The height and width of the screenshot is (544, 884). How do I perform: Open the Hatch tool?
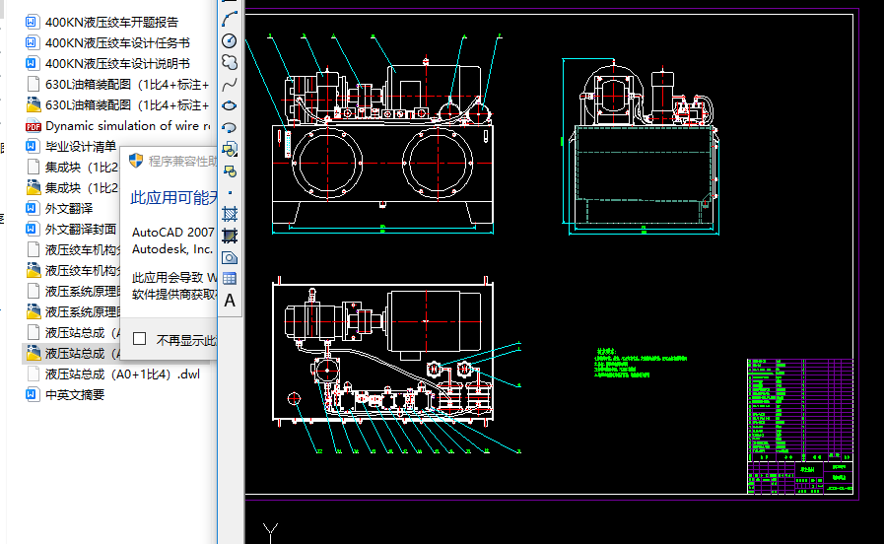[x=230, y=214]
